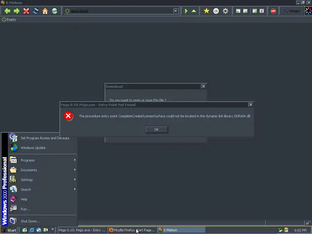Viewport: 312px width, 234px height.
Task: Click the 6:02 PM clock
Action: point(300,230)
